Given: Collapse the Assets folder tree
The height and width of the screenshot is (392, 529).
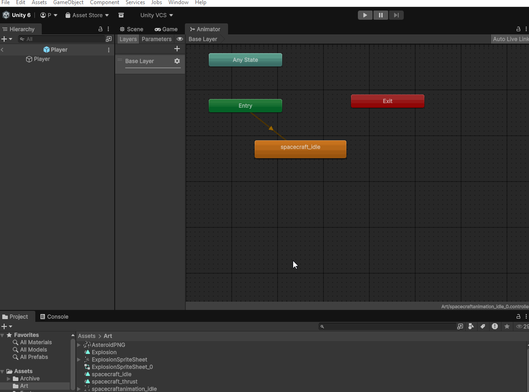Looking at the screenshot, I should click(x=2, y=371).
